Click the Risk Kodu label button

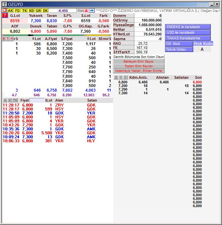click(203, 44)
